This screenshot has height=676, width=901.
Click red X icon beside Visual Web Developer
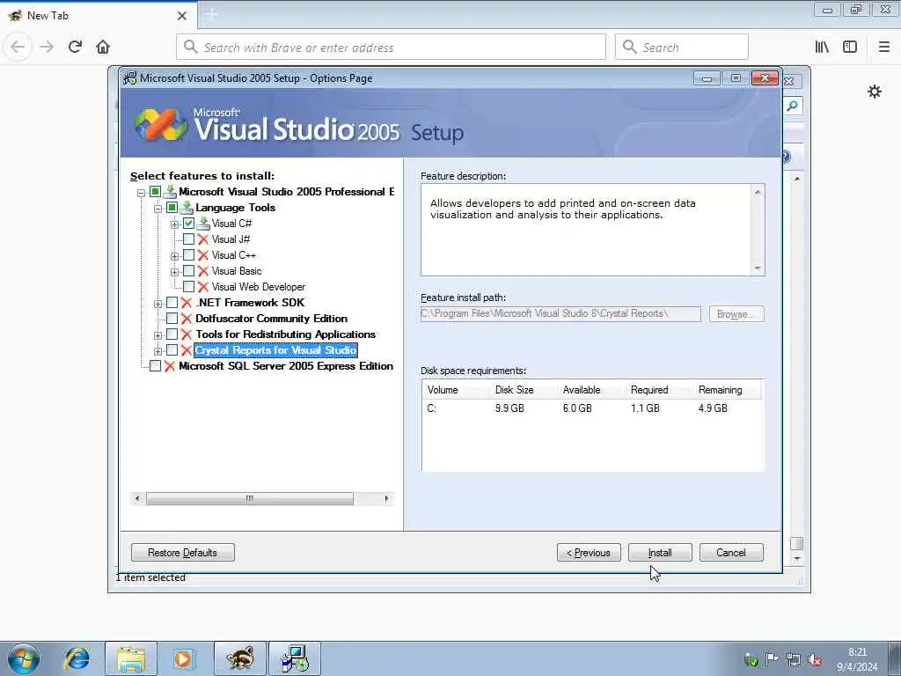point(203,287)
